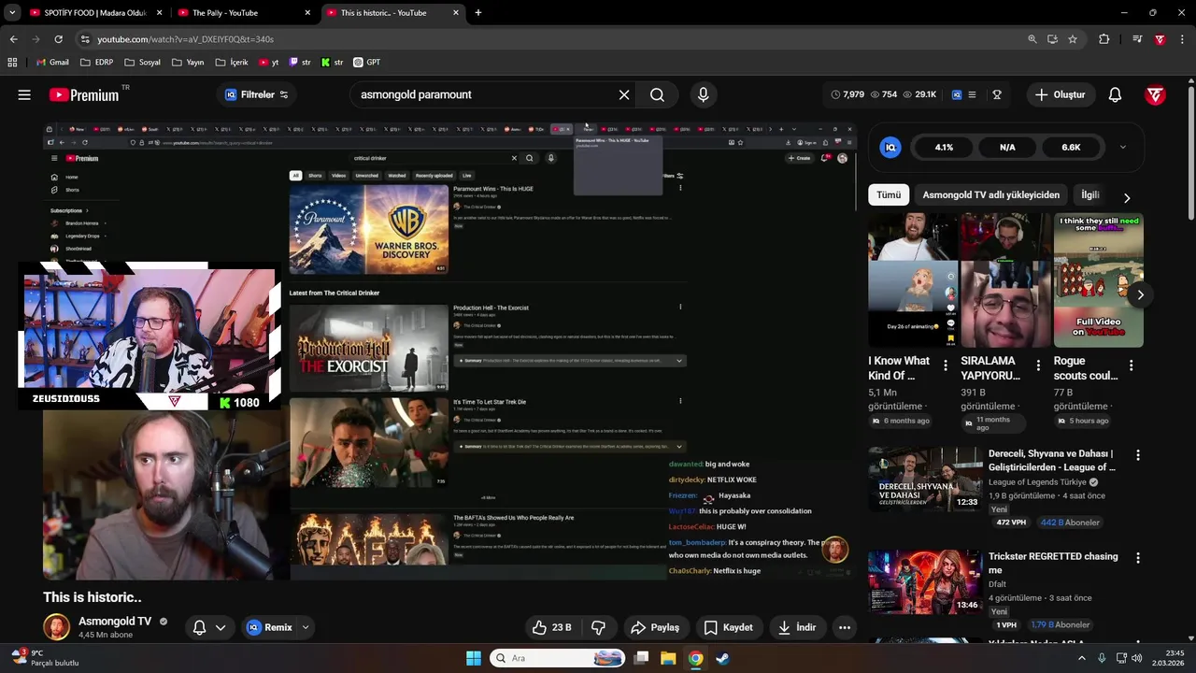Reload the page
Screen dimensions: 1196x673
(58, 39)
